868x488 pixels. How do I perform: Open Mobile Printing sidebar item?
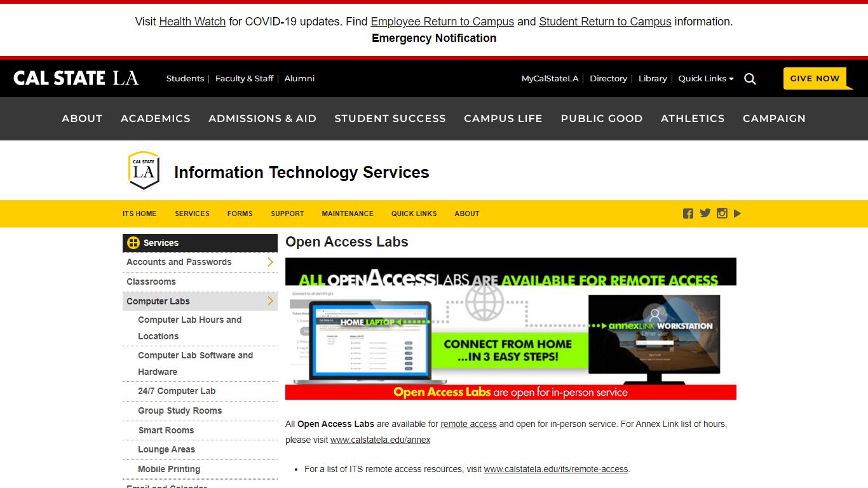[169, 469]
